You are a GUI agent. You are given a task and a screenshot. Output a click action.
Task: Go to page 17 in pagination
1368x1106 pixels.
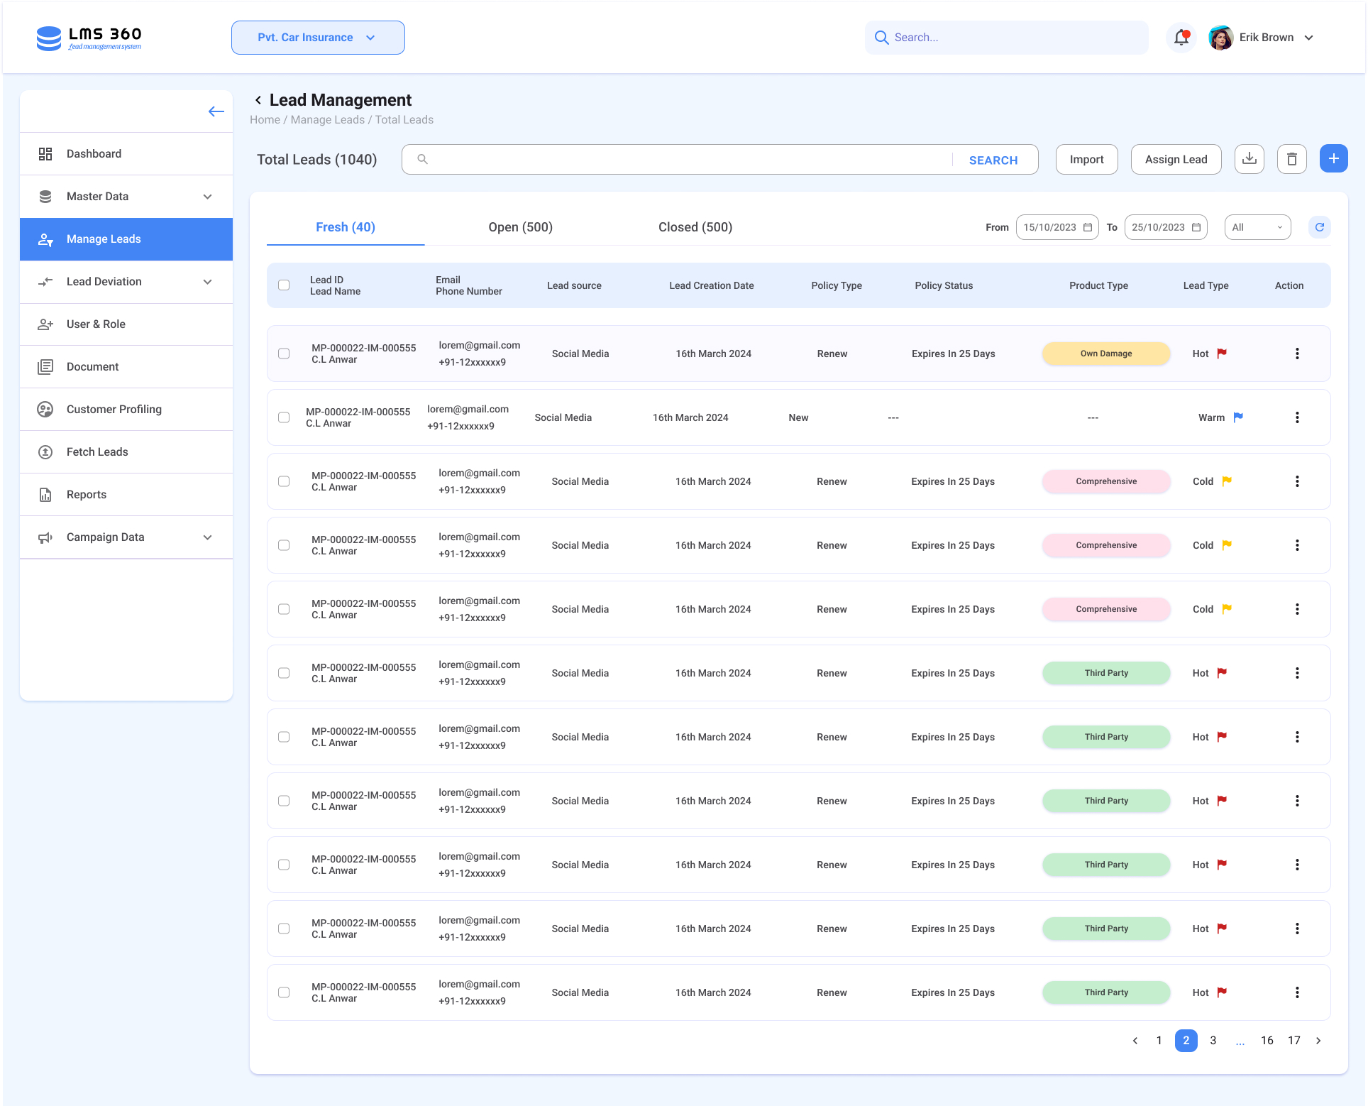(x=1294, y=1041)
